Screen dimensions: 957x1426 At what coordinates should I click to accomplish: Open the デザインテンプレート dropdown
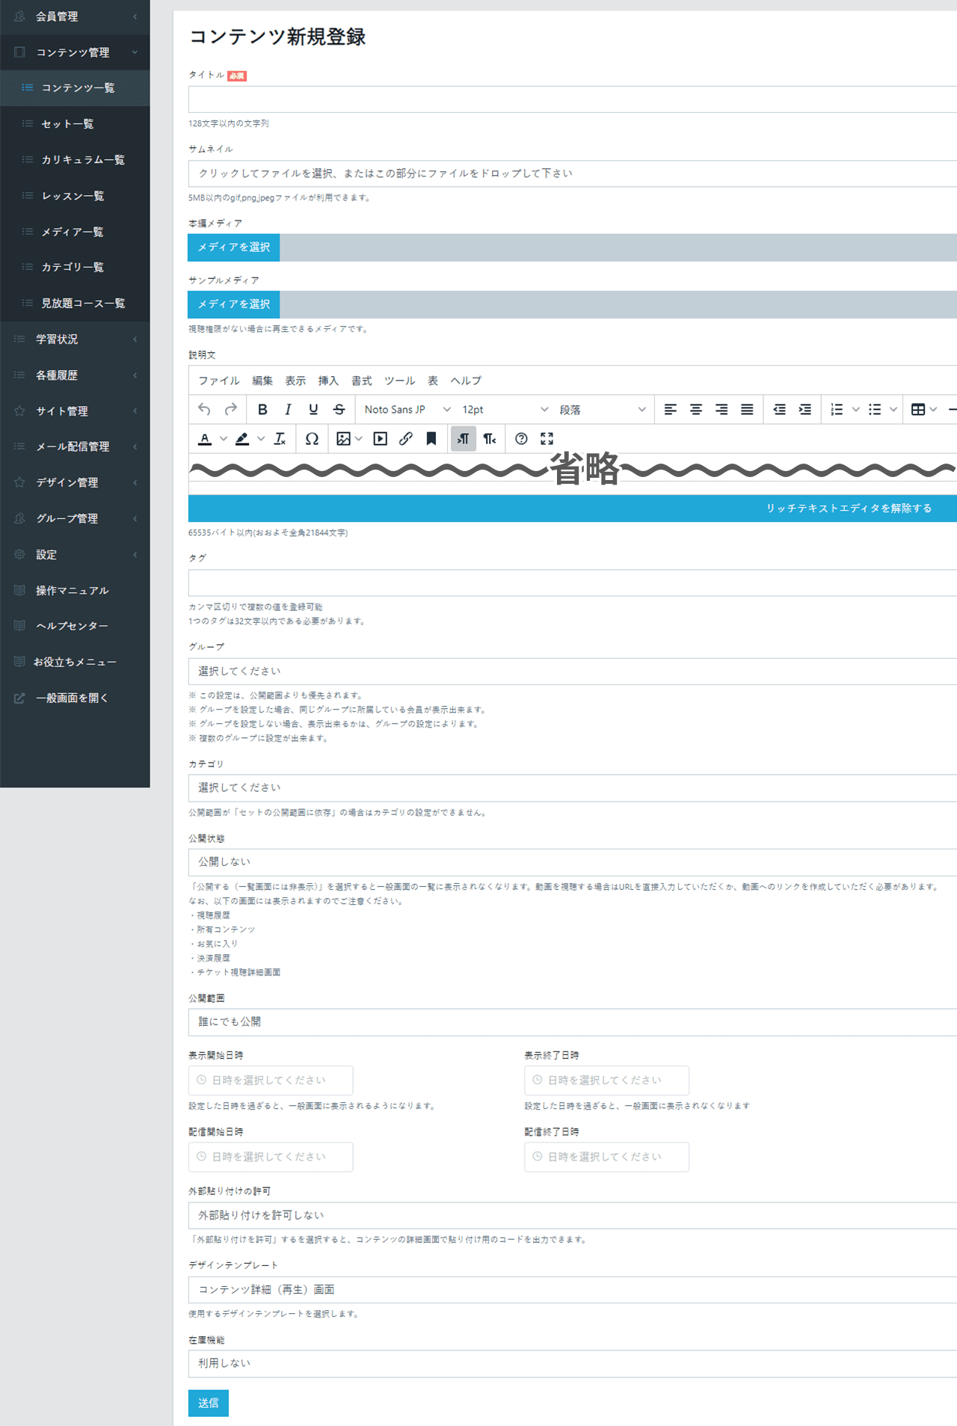(x=573, y=1289)
